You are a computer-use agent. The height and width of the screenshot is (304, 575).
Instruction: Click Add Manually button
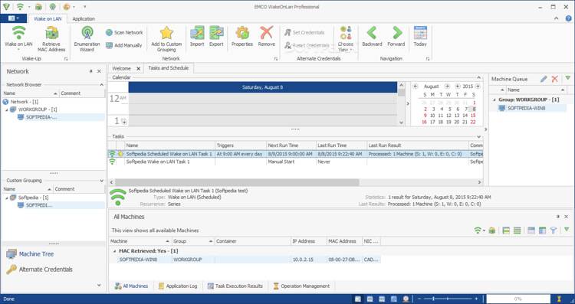tap(123, 45)
